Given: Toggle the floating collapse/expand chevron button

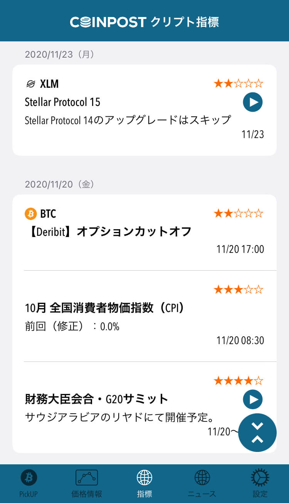Looking at the screenshot, I should tap(257, 433).
